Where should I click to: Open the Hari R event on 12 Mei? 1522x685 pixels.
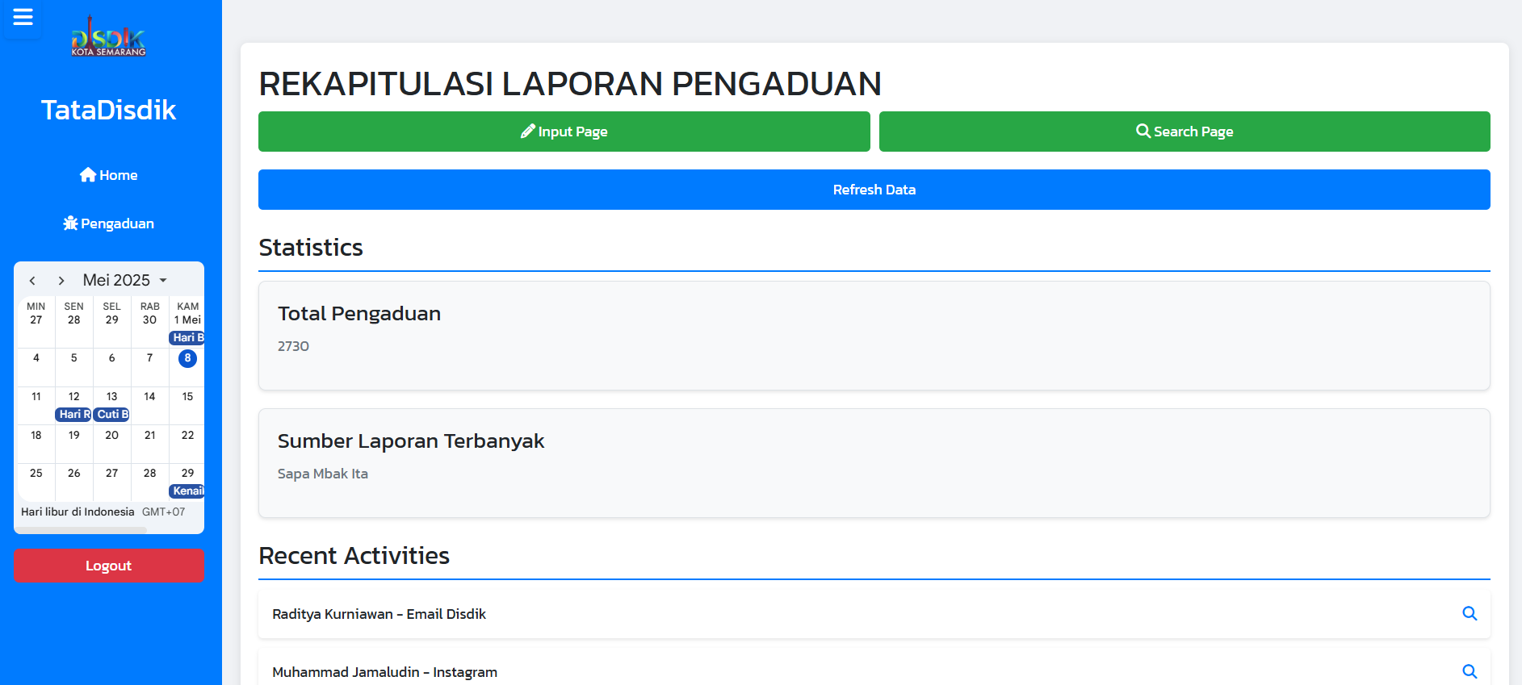(x=74, y=414)
